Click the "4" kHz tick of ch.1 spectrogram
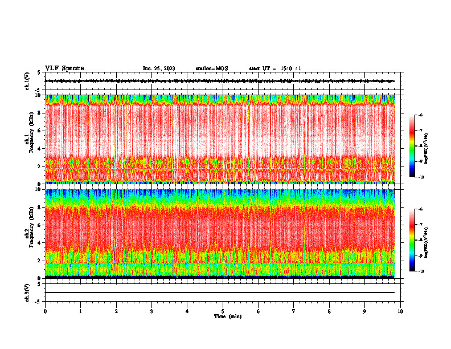 point(40,149)
